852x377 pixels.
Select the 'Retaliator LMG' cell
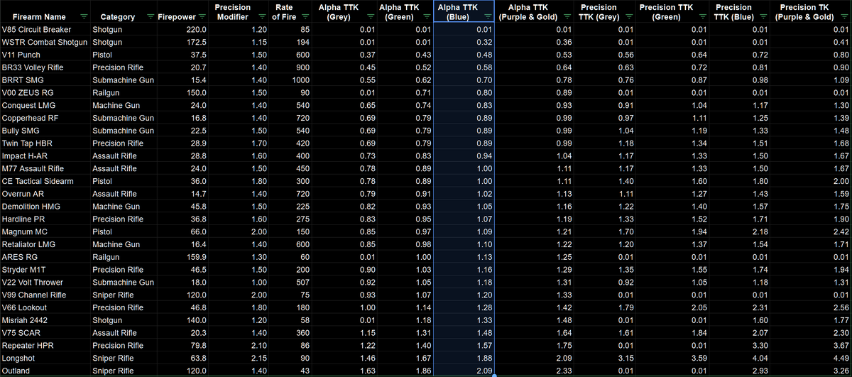pyautogui.click(x=45, y=244)
